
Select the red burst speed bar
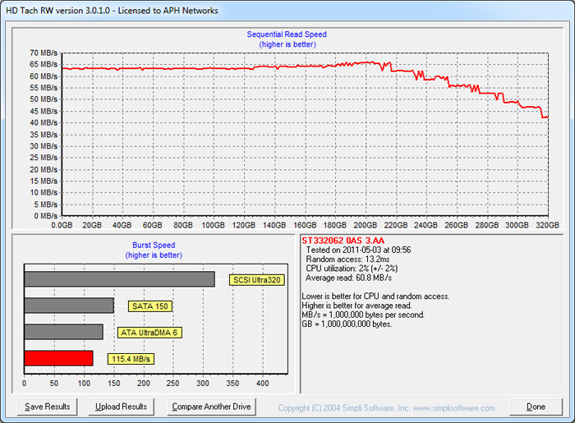[58, 358]
